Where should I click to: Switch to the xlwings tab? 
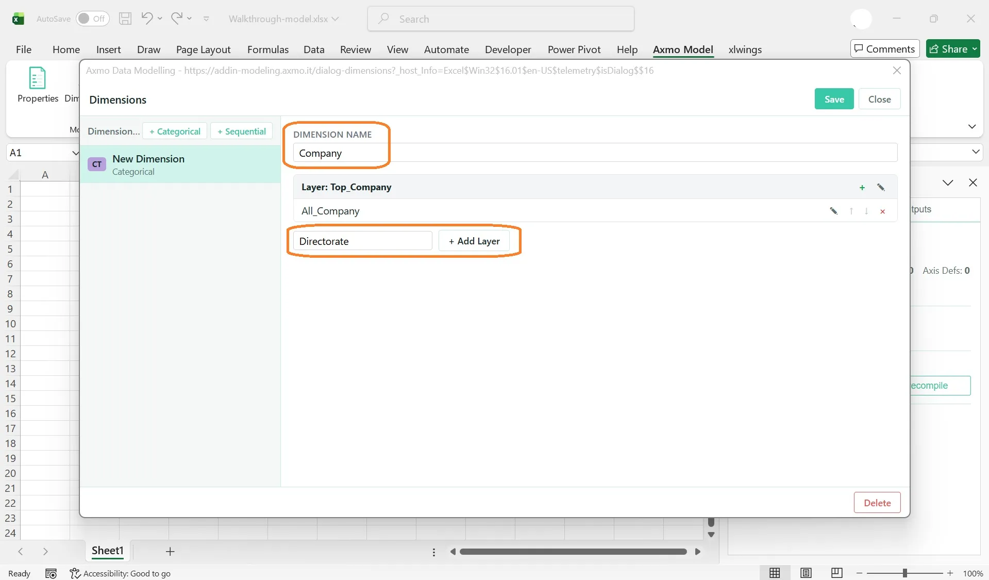(745, 49)
